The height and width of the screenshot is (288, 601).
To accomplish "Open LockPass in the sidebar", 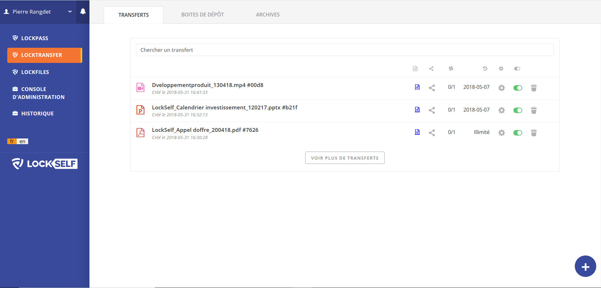I will tap(34, 38).
